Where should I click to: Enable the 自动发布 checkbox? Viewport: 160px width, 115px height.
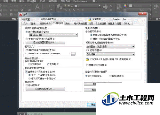[27, 85]
